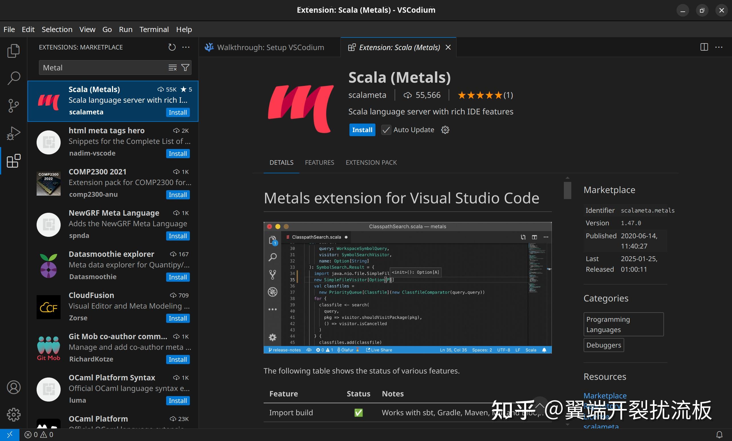Viewport: 732px width, 441px height.
Task: Toggle the split editor layout icon
Action: click(x=704, y=47)
